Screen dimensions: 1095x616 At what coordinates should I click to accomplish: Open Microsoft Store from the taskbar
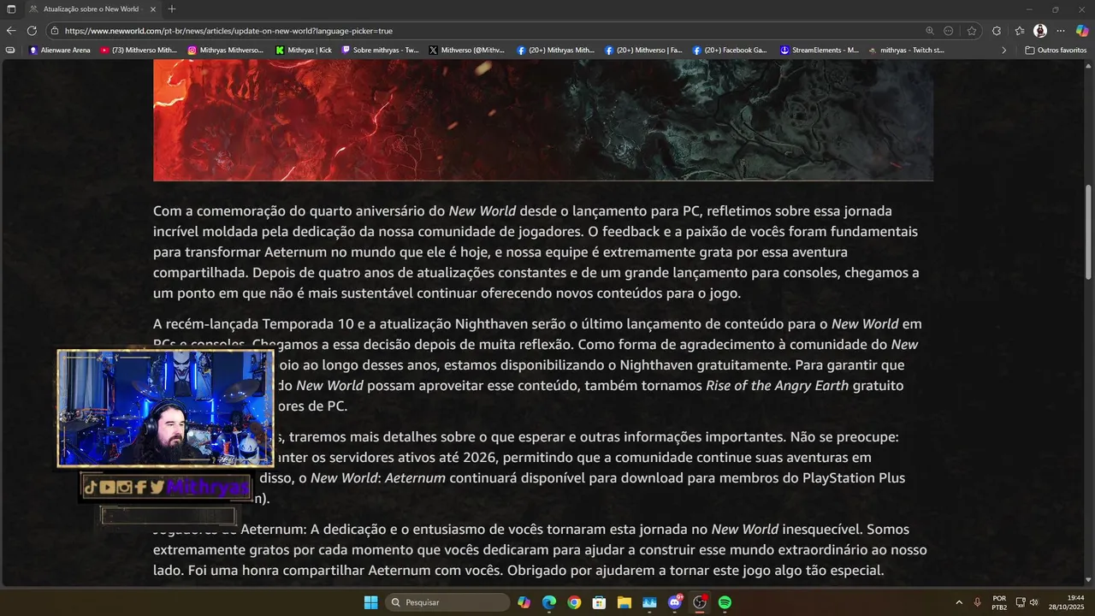(x=599, y=602)
